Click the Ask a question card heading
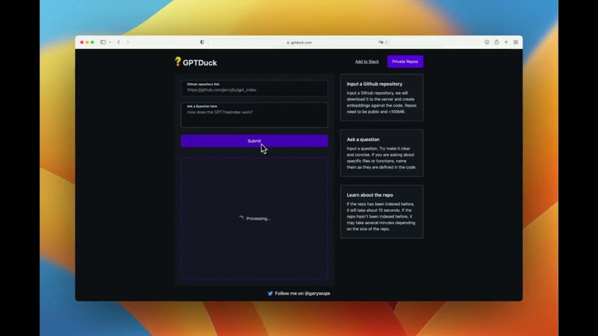The height and width of the screenshot is (336, 598). [363, 139]
